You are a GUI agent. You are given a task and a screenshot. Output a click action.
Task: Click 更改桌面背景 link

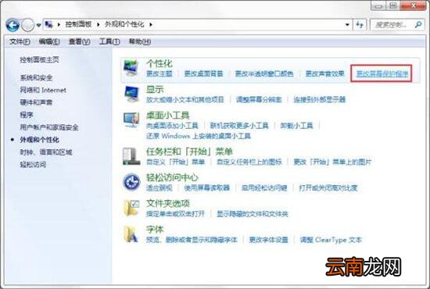coord(203,73)
